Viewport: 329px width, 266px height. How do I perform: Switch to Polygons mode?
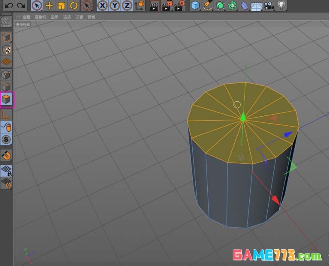(x=6, y=99)
